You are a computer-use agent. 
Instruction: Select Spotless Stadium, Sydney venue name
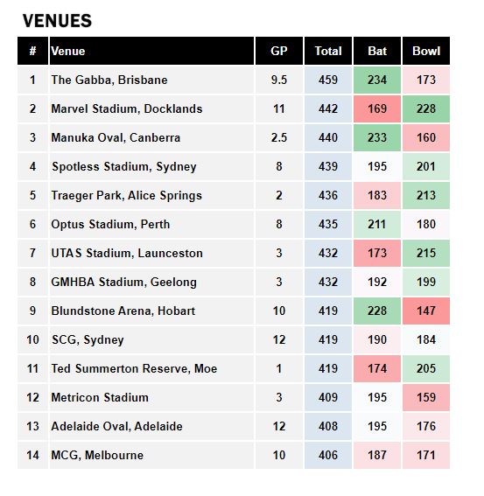(124, 167)
